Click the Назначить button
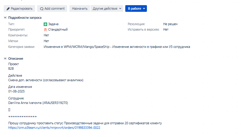 point(80,8)
